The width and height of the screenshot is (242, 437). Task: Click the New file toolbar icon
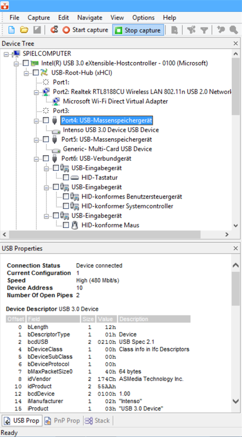click(x=11, y=30)
